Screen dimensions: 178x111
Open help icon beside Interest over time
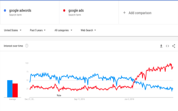(27, 46)
